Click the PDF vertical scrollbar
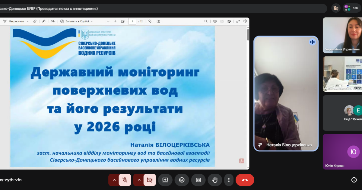 (x=248, y=35)
